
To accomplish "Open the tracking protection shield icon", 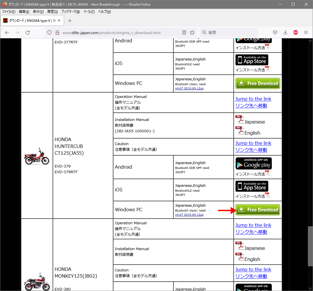I will click(x=49, y=32).
